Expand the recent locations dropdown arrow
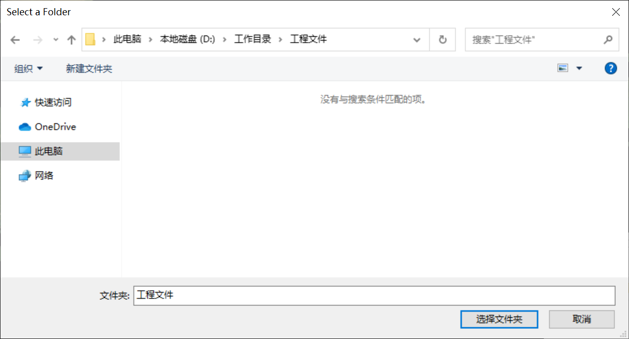 click(x=56, y=40)
